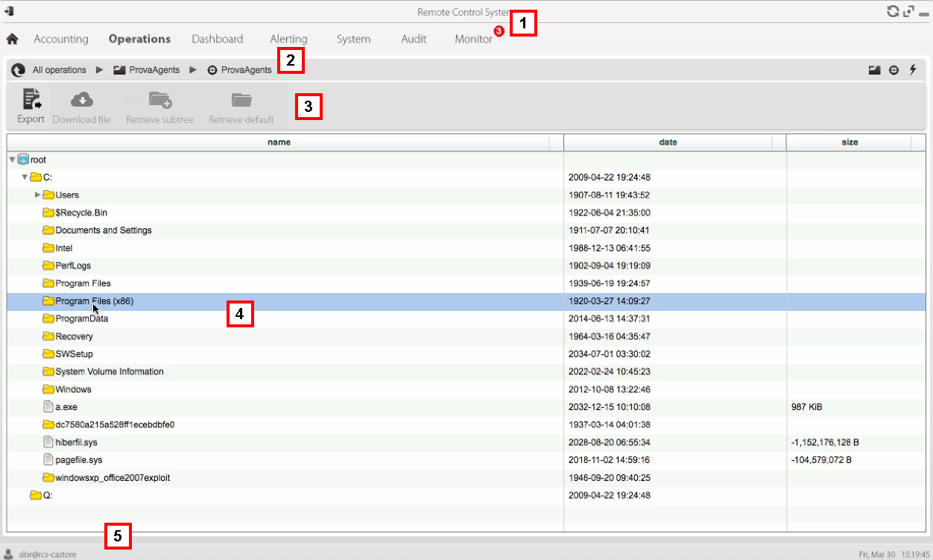Click the target icon at top right
Screen dimensions: 933x560
(894, 70)
